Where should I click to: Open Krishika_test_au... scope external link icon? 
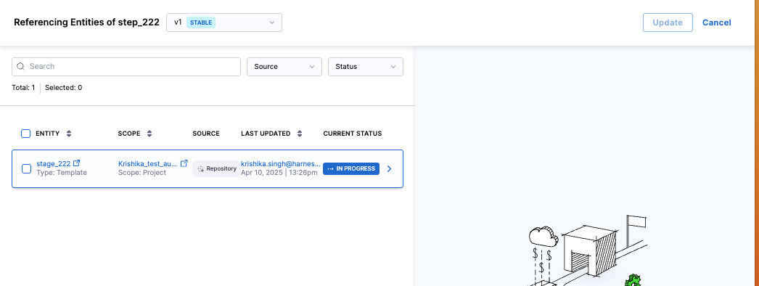click(184, 163)
